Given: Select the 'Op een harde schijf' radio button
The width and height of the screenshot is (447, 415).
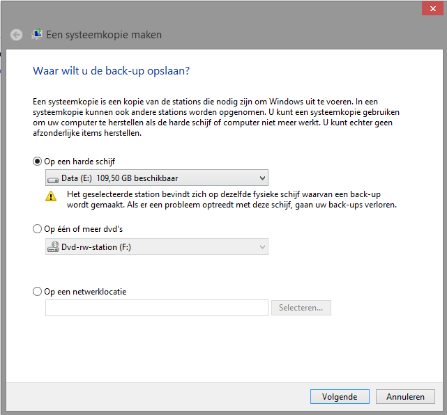Looking at the screenshot, I should (37, 162).
